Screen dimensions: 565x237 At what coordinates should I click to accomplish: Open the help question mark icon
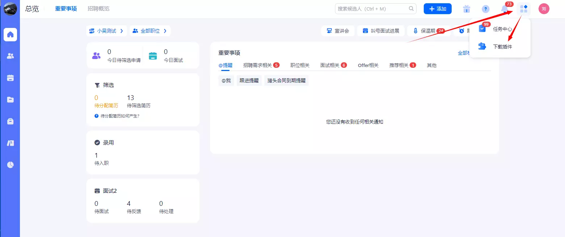[x=485, y=9]
